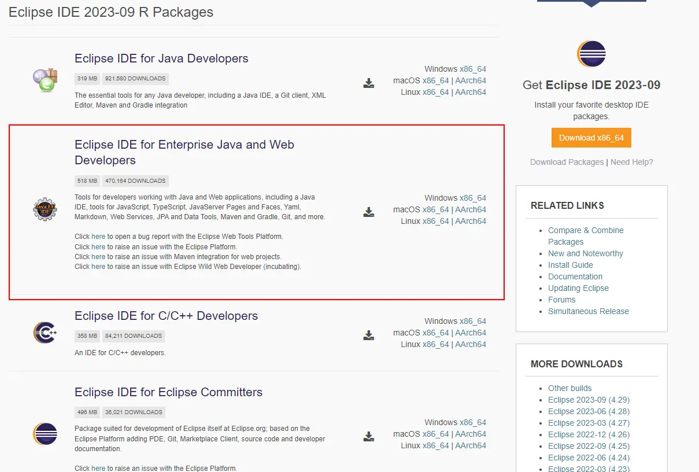699x472 pixels.
Task: Click the Java EE IDE gear icon
Action: 45,209
